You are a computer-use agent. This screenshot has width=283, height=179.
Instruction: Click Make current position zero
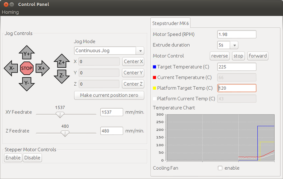(x=109, y=95)
